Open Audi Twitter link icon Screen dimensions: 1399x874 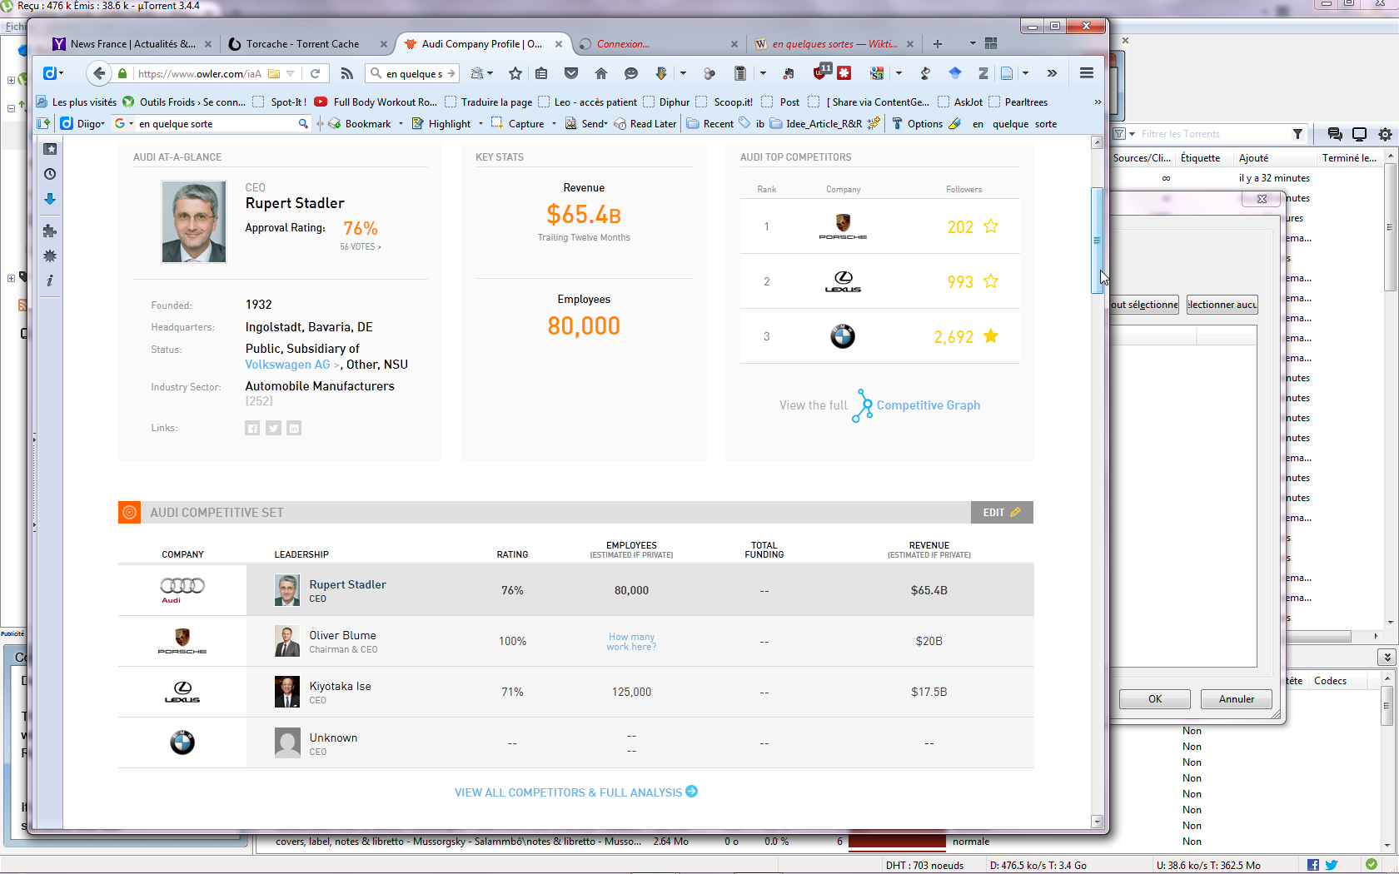tap(273, 428)
